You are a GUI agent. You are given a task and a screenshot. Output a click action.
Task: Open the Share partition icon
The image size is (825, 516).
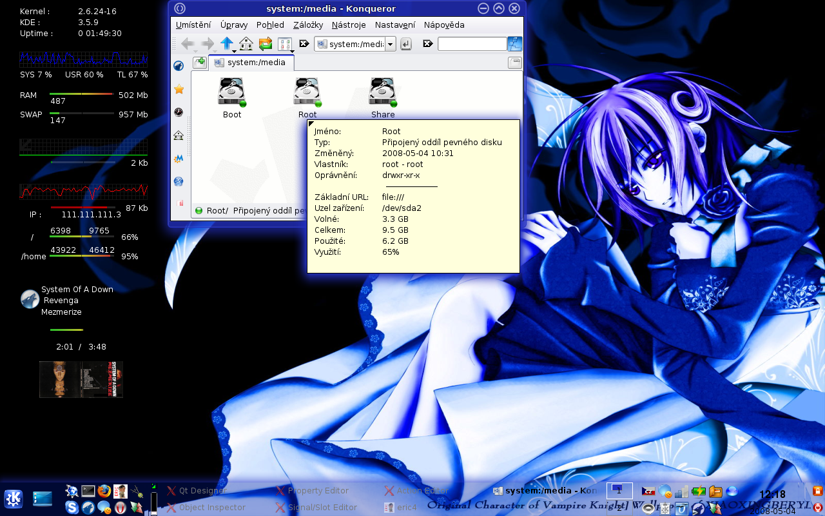pyautogui.click(x=383, y=98)
